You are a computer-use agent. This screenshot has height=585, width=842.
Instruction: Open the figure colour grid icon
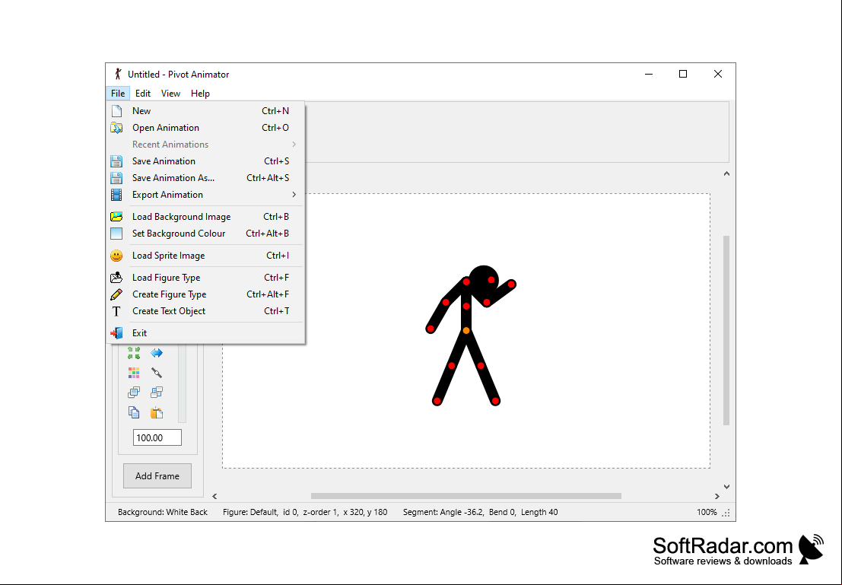[134, 373]
